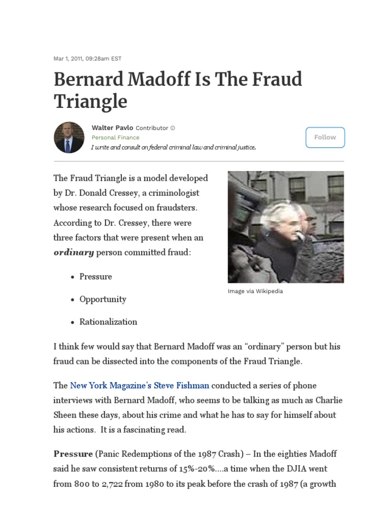The width and height of the screenshot is (390, 521).
Task: Click the Bernard Madoff article photo
Action: [285, 227]
